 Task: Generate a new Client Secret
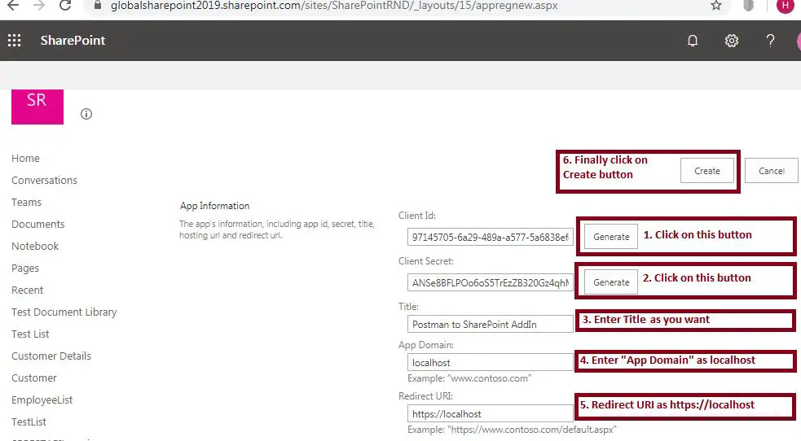611,282
